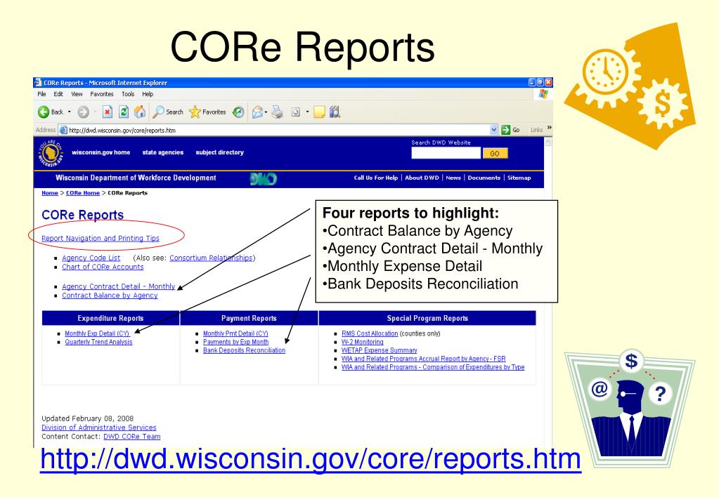The image size is (719, 497).
Task: Click the yellow Discuss note icon
Action: [x=319, y=112]
